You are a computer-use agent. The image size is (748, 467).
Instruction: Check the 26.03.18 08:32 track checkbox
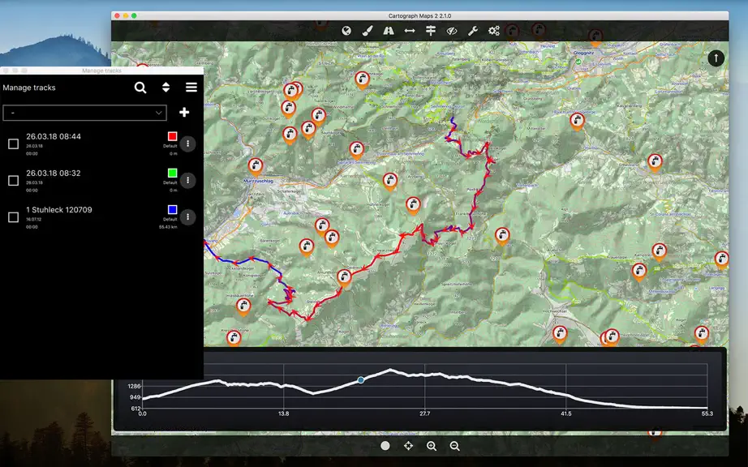click(x=13, y=181)
